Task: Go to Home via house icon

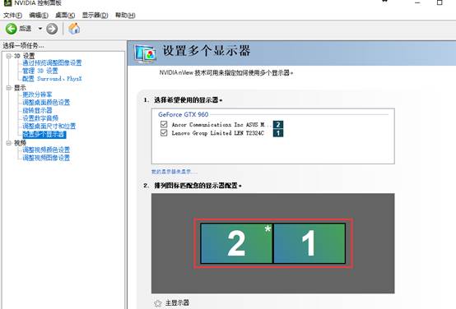Action: (74, 29)
